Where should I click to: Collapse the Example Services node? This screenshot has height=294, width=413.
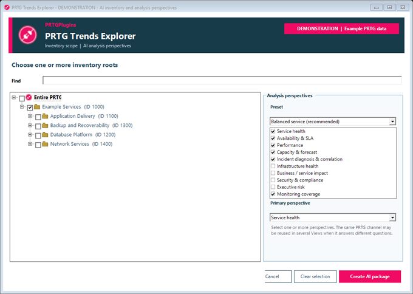pos(22,107)
